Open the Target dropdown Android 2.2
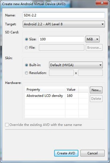 coord(64,24)
